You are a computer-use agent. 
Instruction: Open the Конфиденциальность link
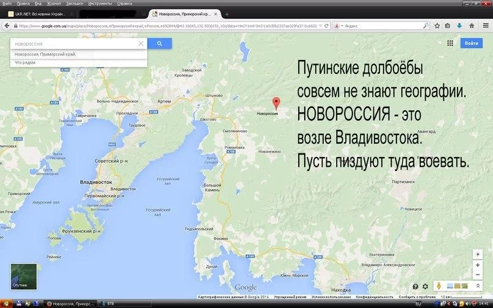374,296
